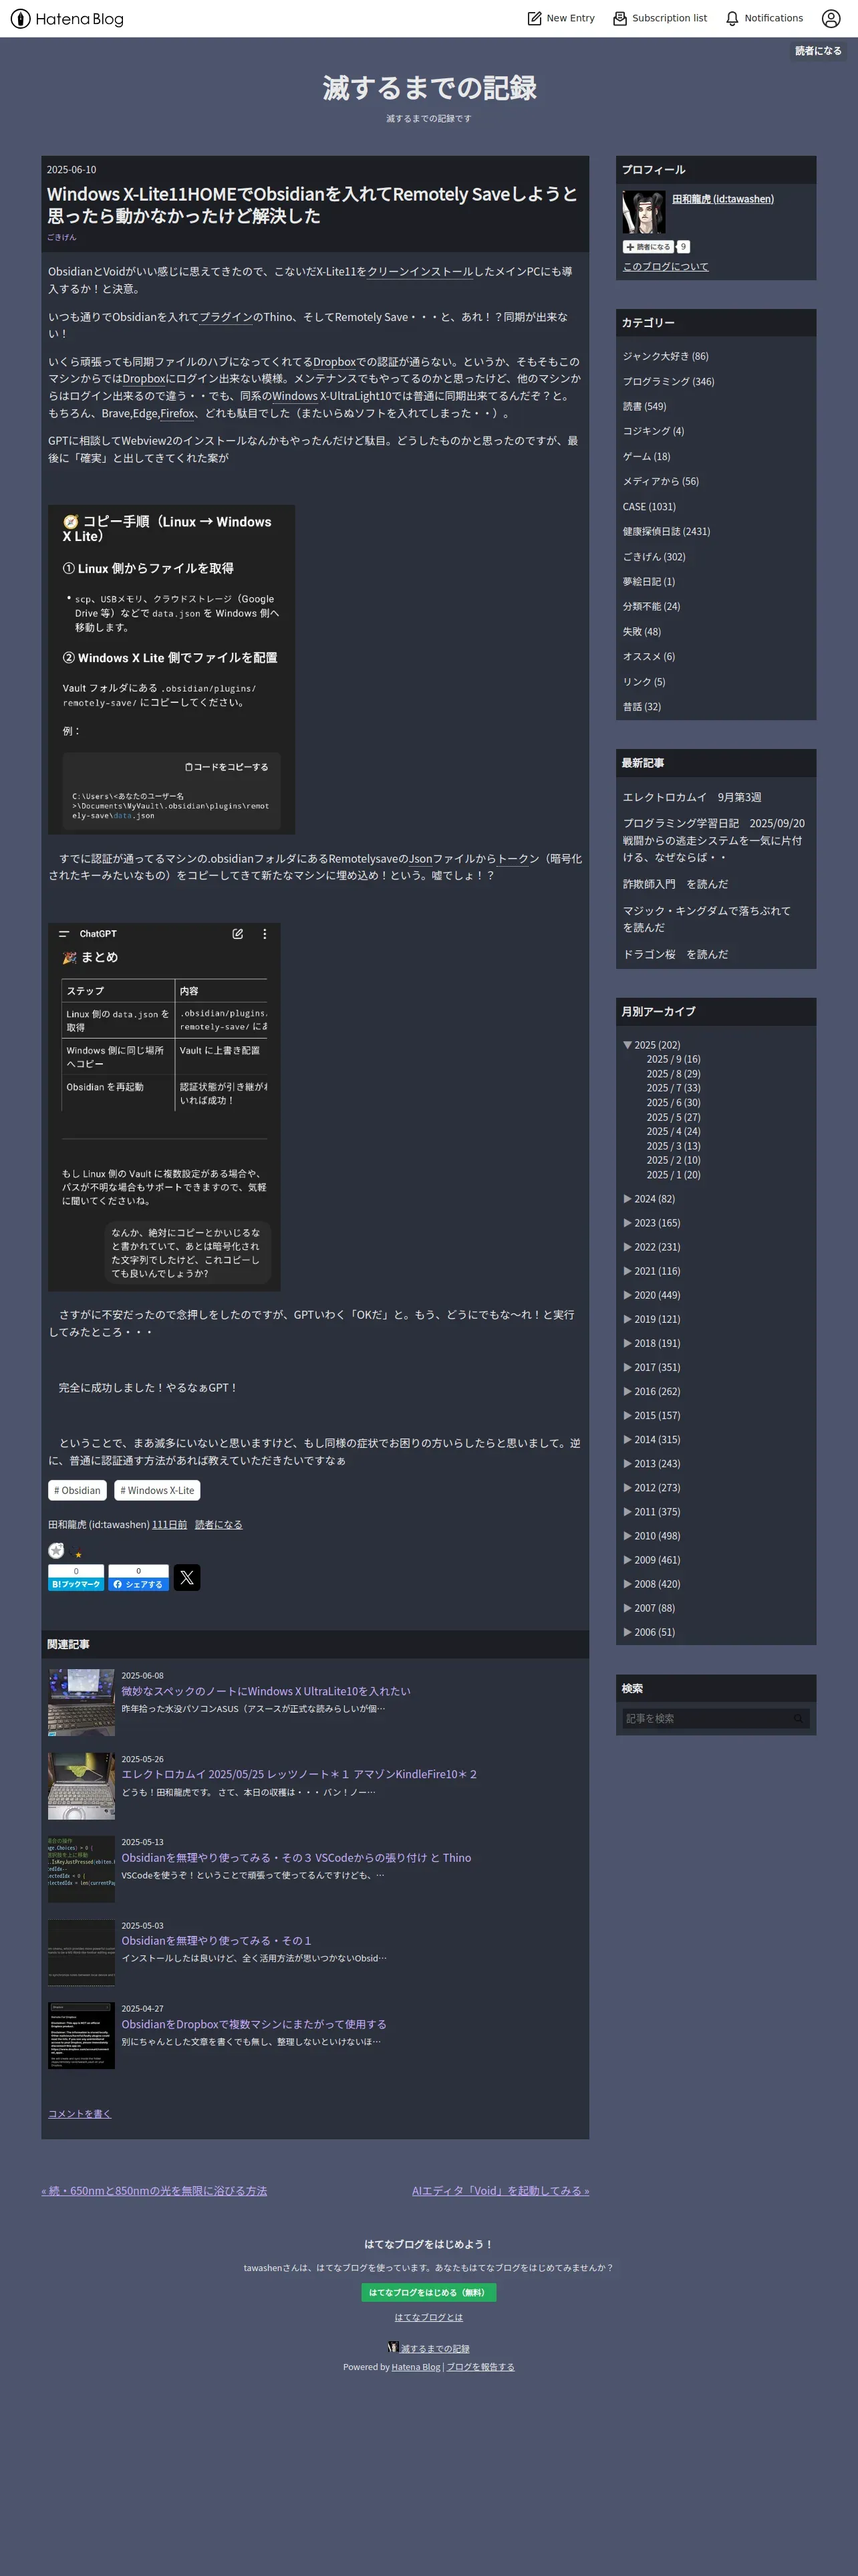The height and width of the screenshot is (2576, 858).
Task: Collapse the 2025 (202) archive triangle
Action: (627, 1045)
